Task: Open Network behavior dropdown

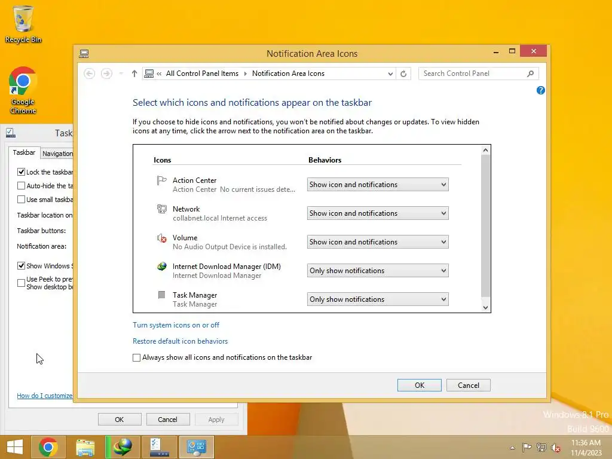Action: 378,213
